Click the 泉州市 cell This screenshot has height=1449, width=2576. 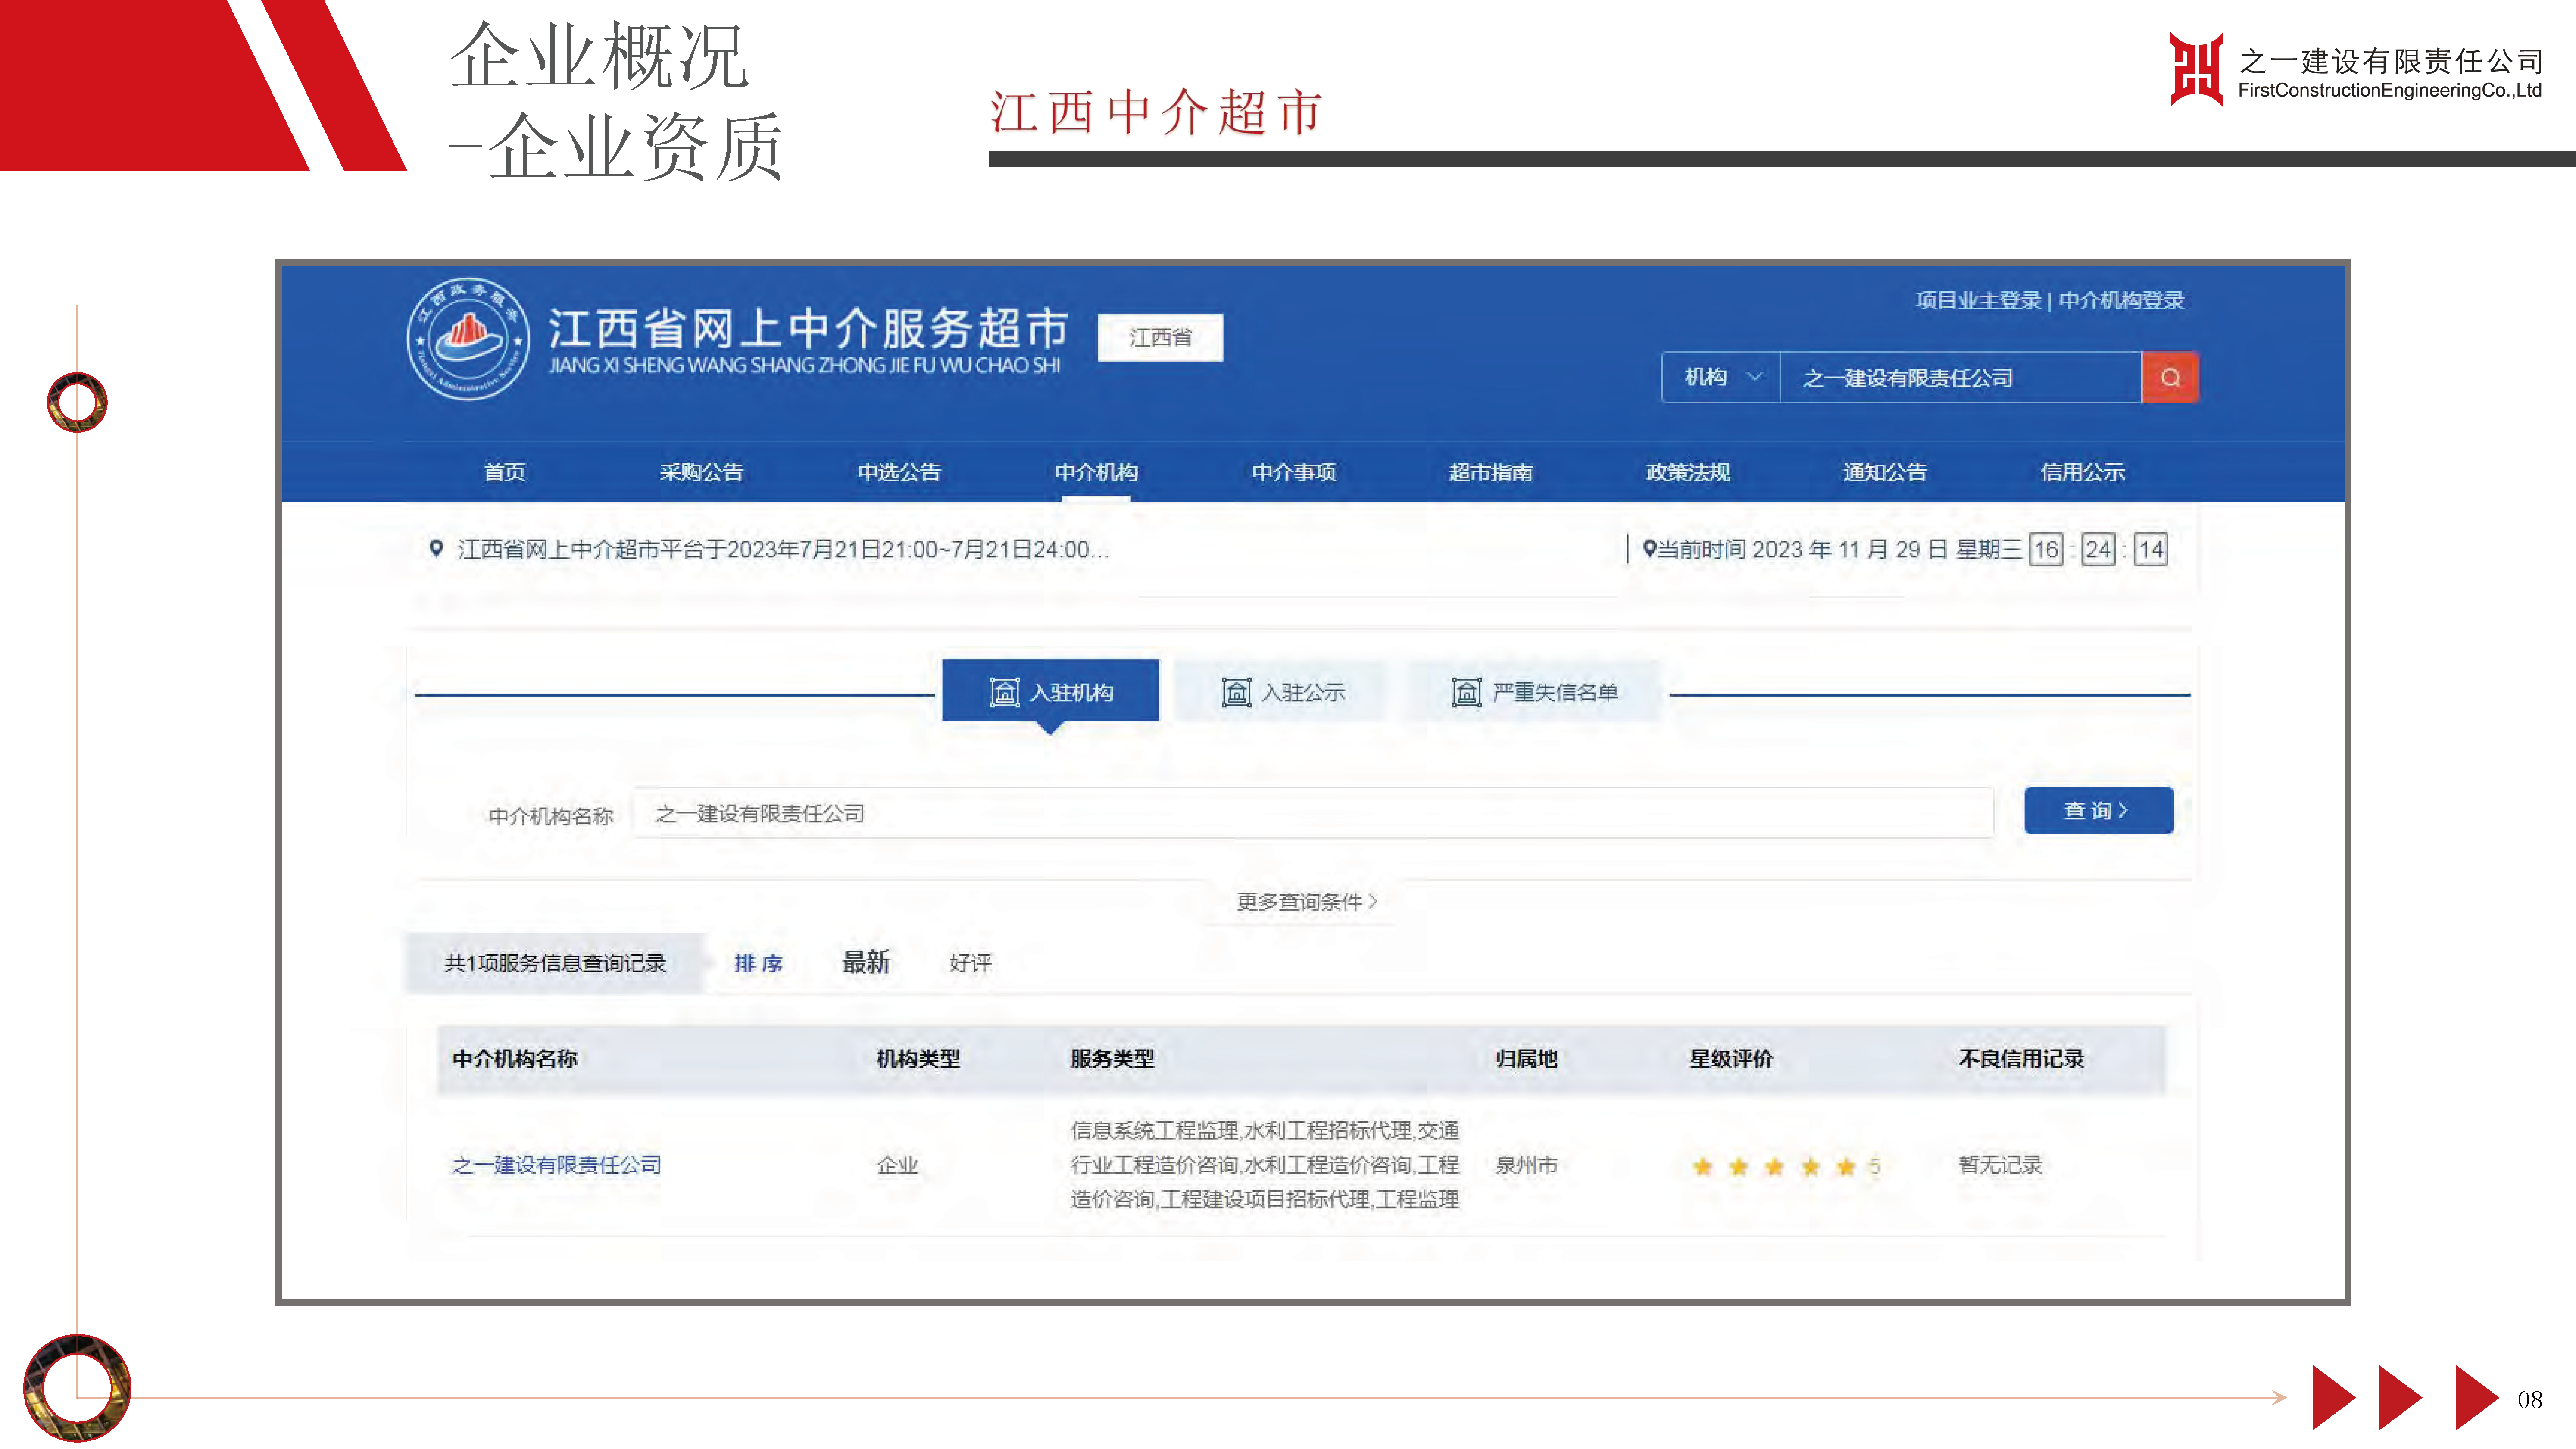pos(1526,1165)
